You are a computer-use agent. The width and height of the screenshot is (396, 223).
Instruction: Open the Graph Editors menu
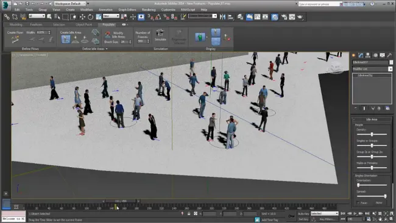pyautogui.click(x=127, y=10)
